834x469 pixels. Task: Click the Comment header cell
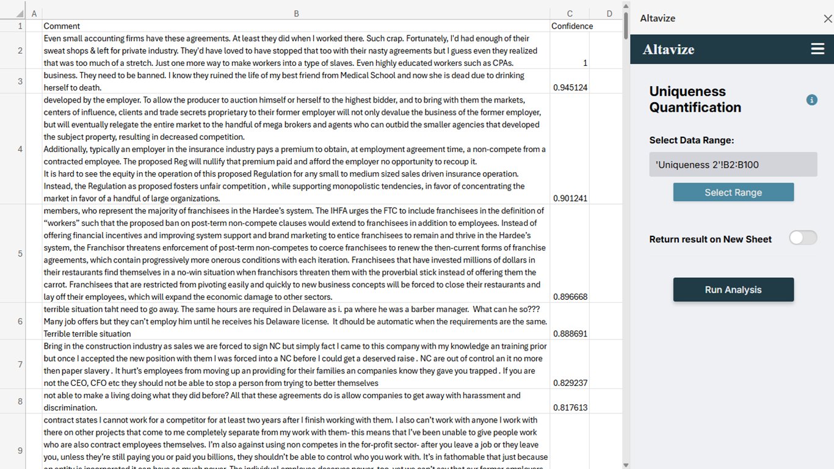point(296,26)
